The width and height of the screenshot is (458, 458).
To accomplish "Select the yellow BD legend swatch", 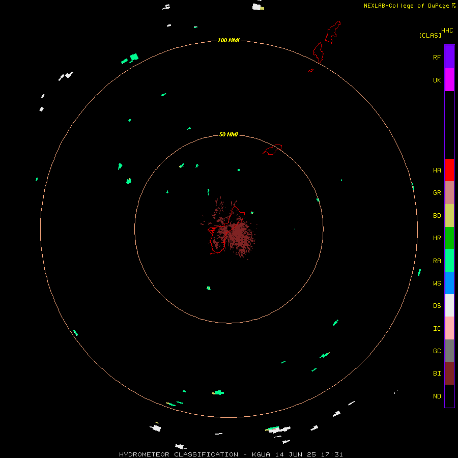I will pos(449,216).
